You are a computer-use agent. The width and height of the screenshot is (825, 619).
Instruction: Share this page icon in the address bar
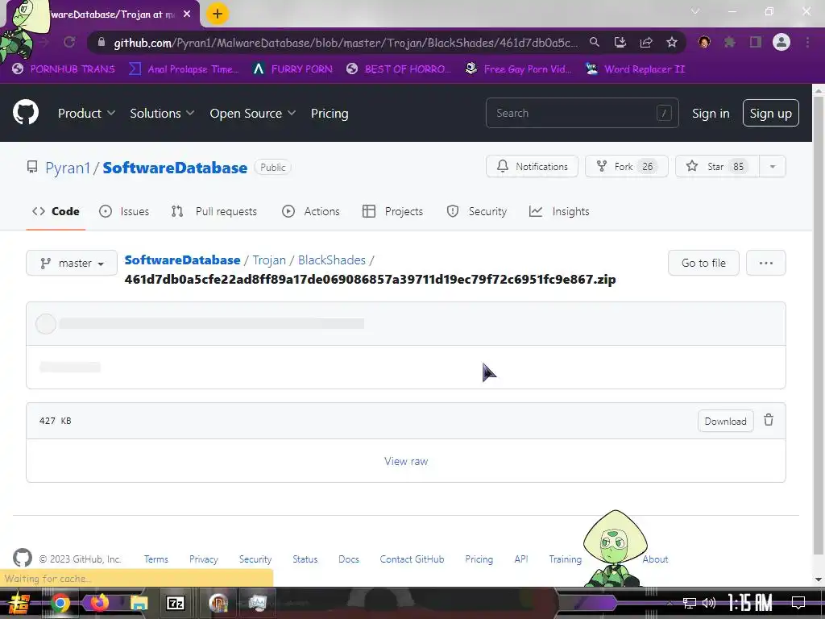[646, 42]
